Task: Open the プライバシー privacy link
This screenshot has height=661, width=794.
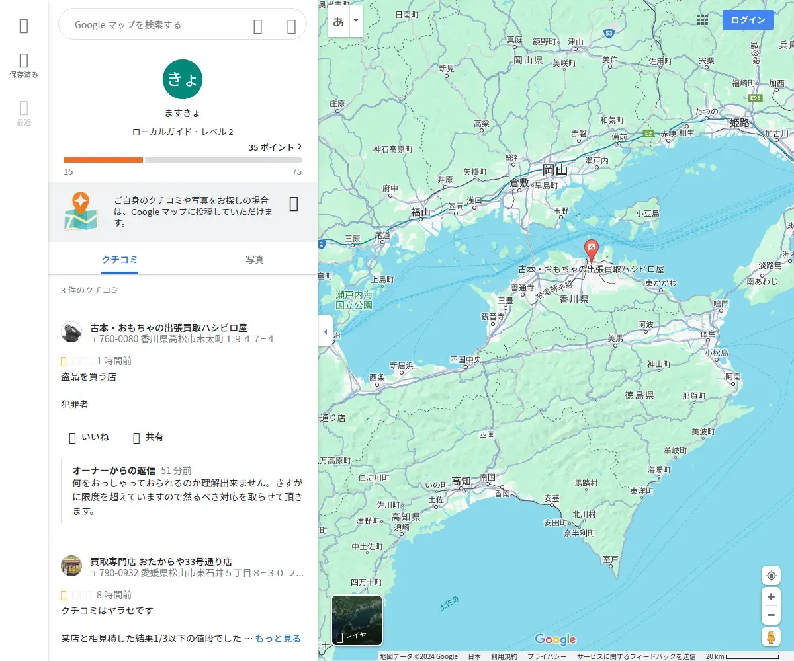Action: pyautogui.click(x=547, y=656)
